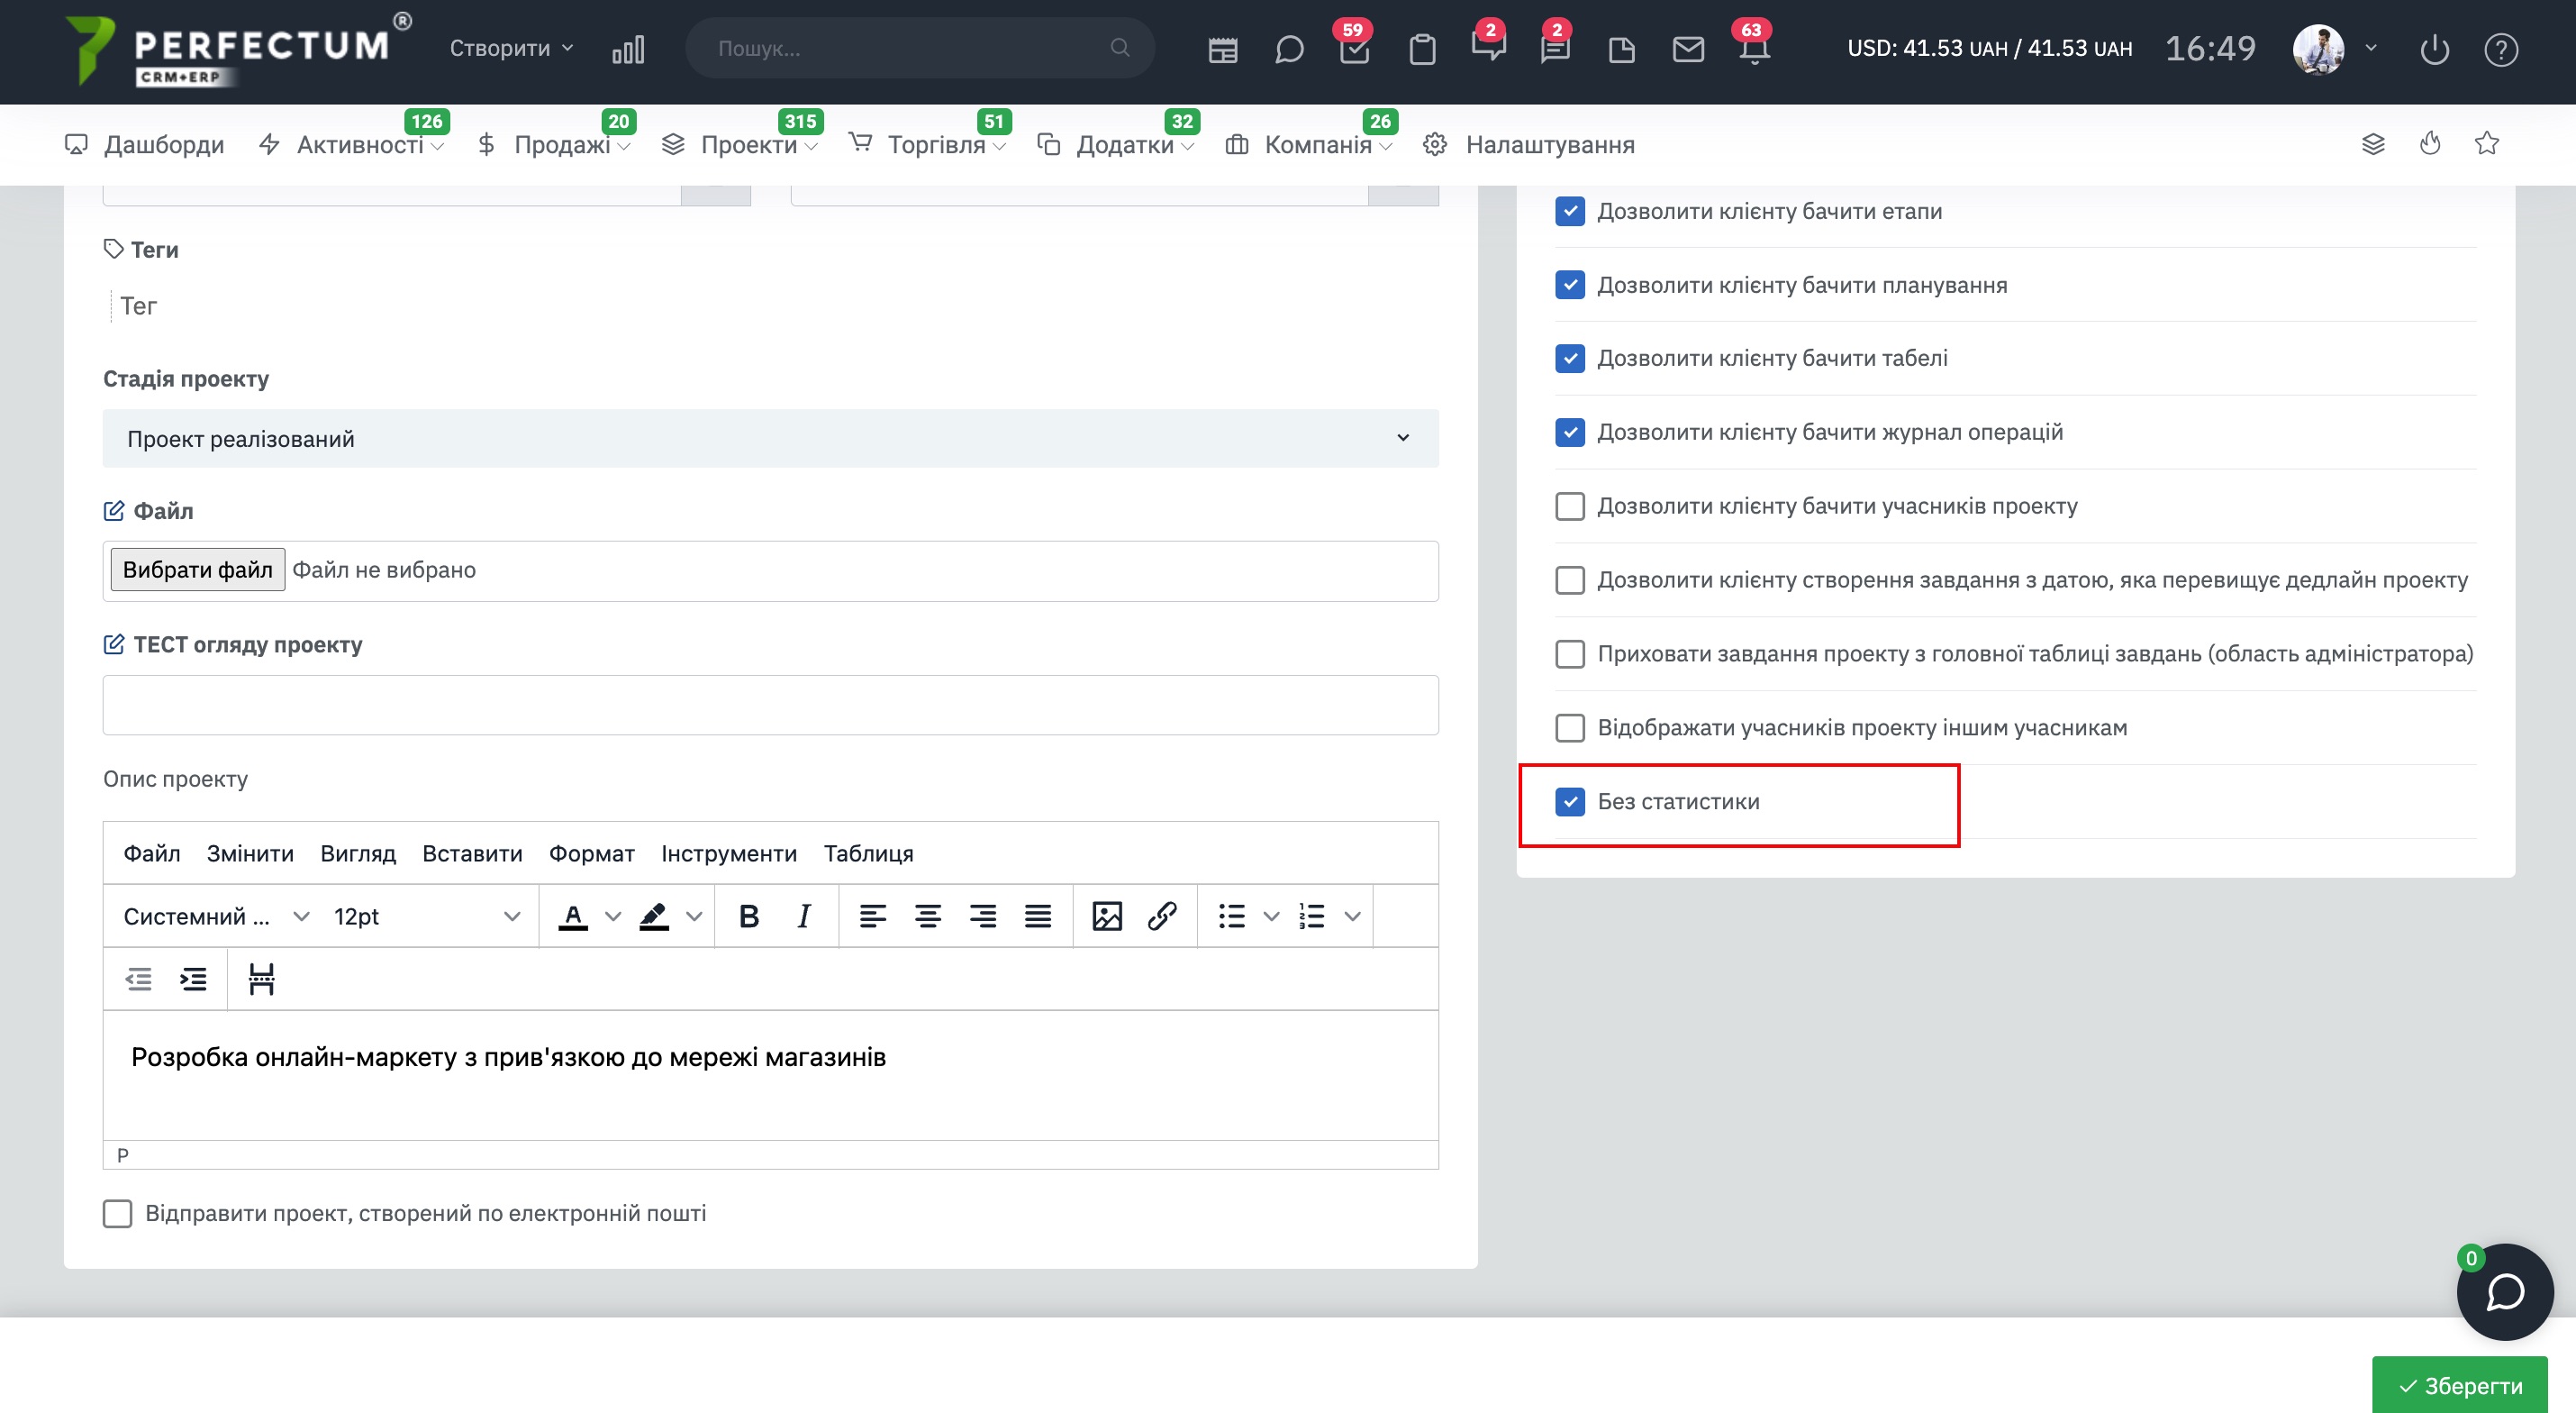Decrease indent in editor
2576x1413 pixels.
138,979
